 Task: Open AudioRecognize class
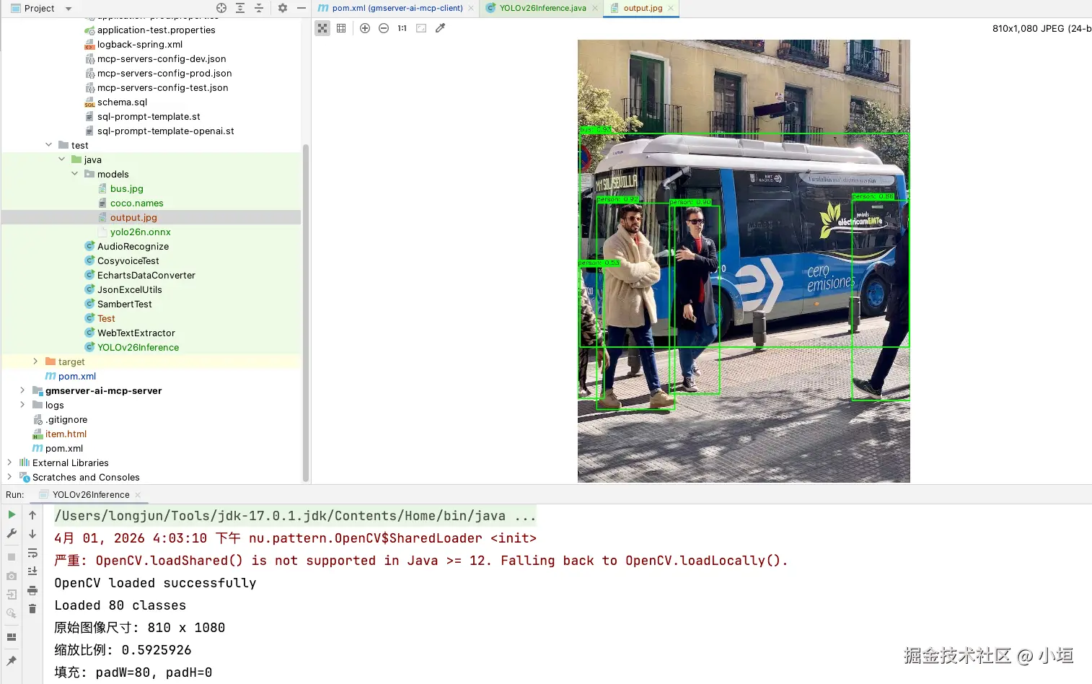point(133,246)
